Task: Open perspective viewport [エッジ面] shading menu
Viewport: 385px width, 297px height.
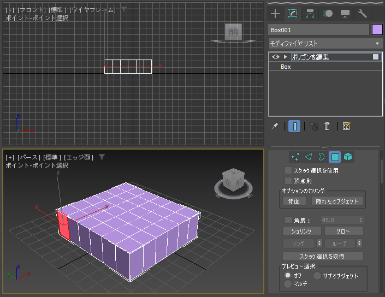Action: (79, 157)
